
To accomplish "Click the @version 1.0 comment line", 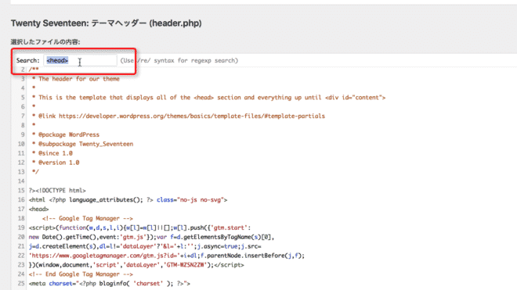I will click(x=56, y=163).
